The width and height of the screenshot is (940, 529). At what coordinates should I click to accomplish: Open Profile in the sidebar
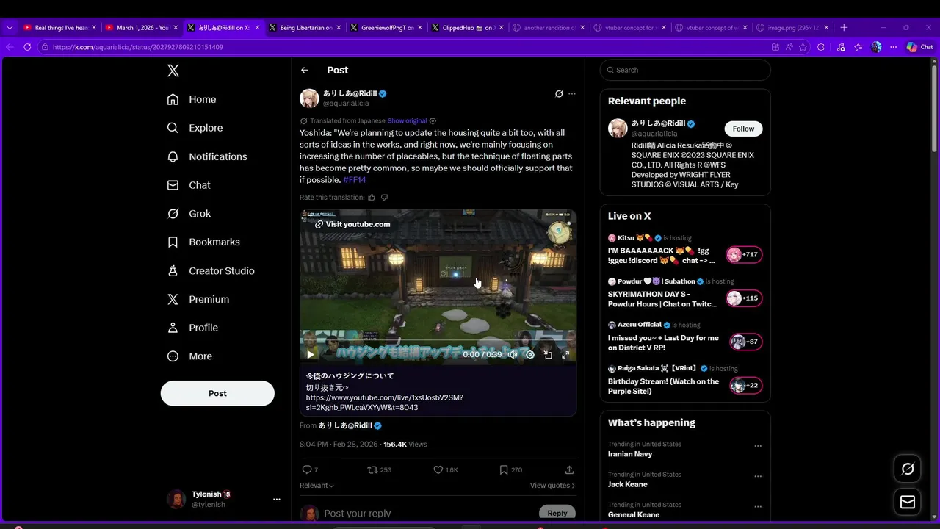coord(192,328)
